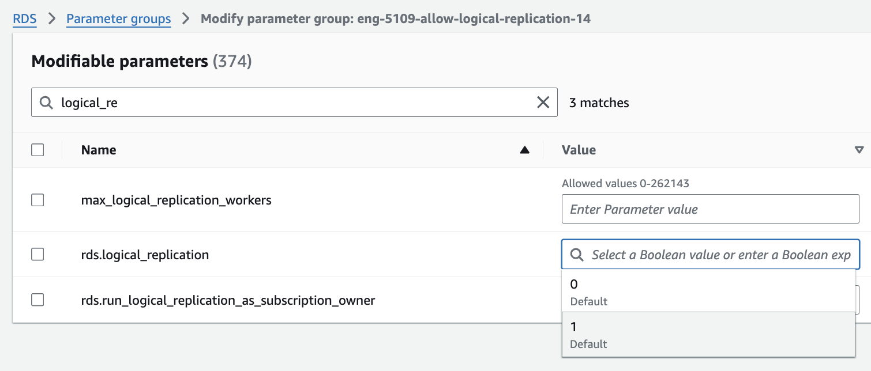Go to Parameter groups breadcrumb link
This screenshot has height=371, width=871.
119,18
